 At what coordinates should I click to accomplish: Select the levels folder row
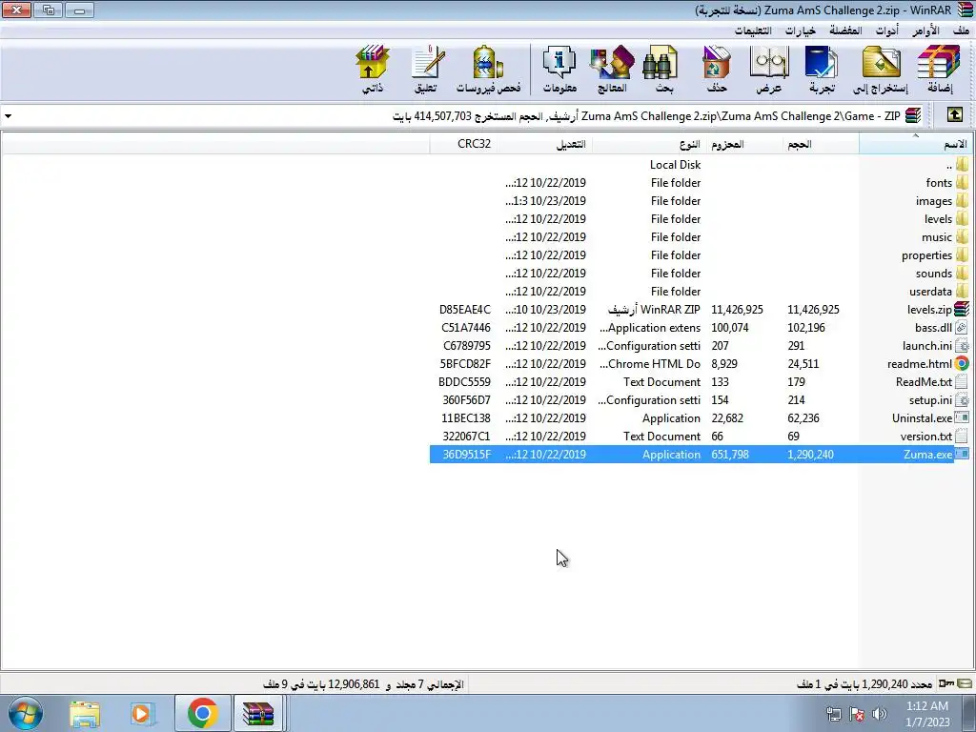[x=699, y=218]
